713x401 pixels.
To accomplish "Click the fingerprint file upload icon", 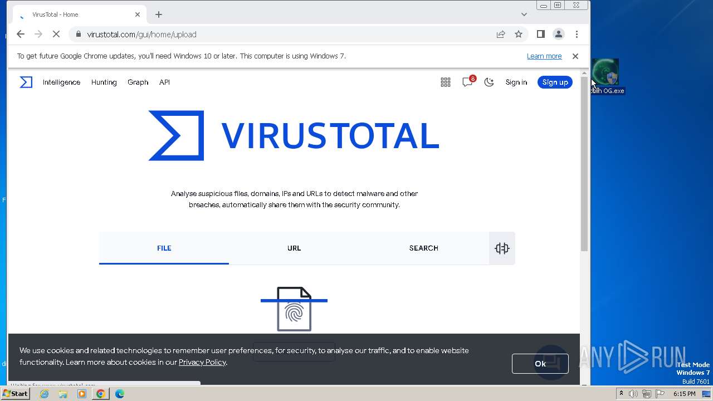I will point(294,309).
